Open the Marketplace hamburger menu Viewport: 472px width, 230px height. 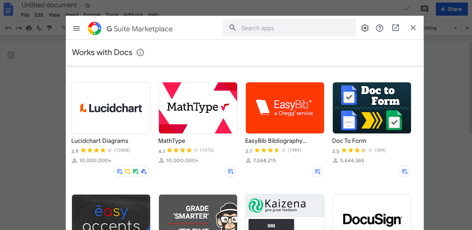point(76,28)
